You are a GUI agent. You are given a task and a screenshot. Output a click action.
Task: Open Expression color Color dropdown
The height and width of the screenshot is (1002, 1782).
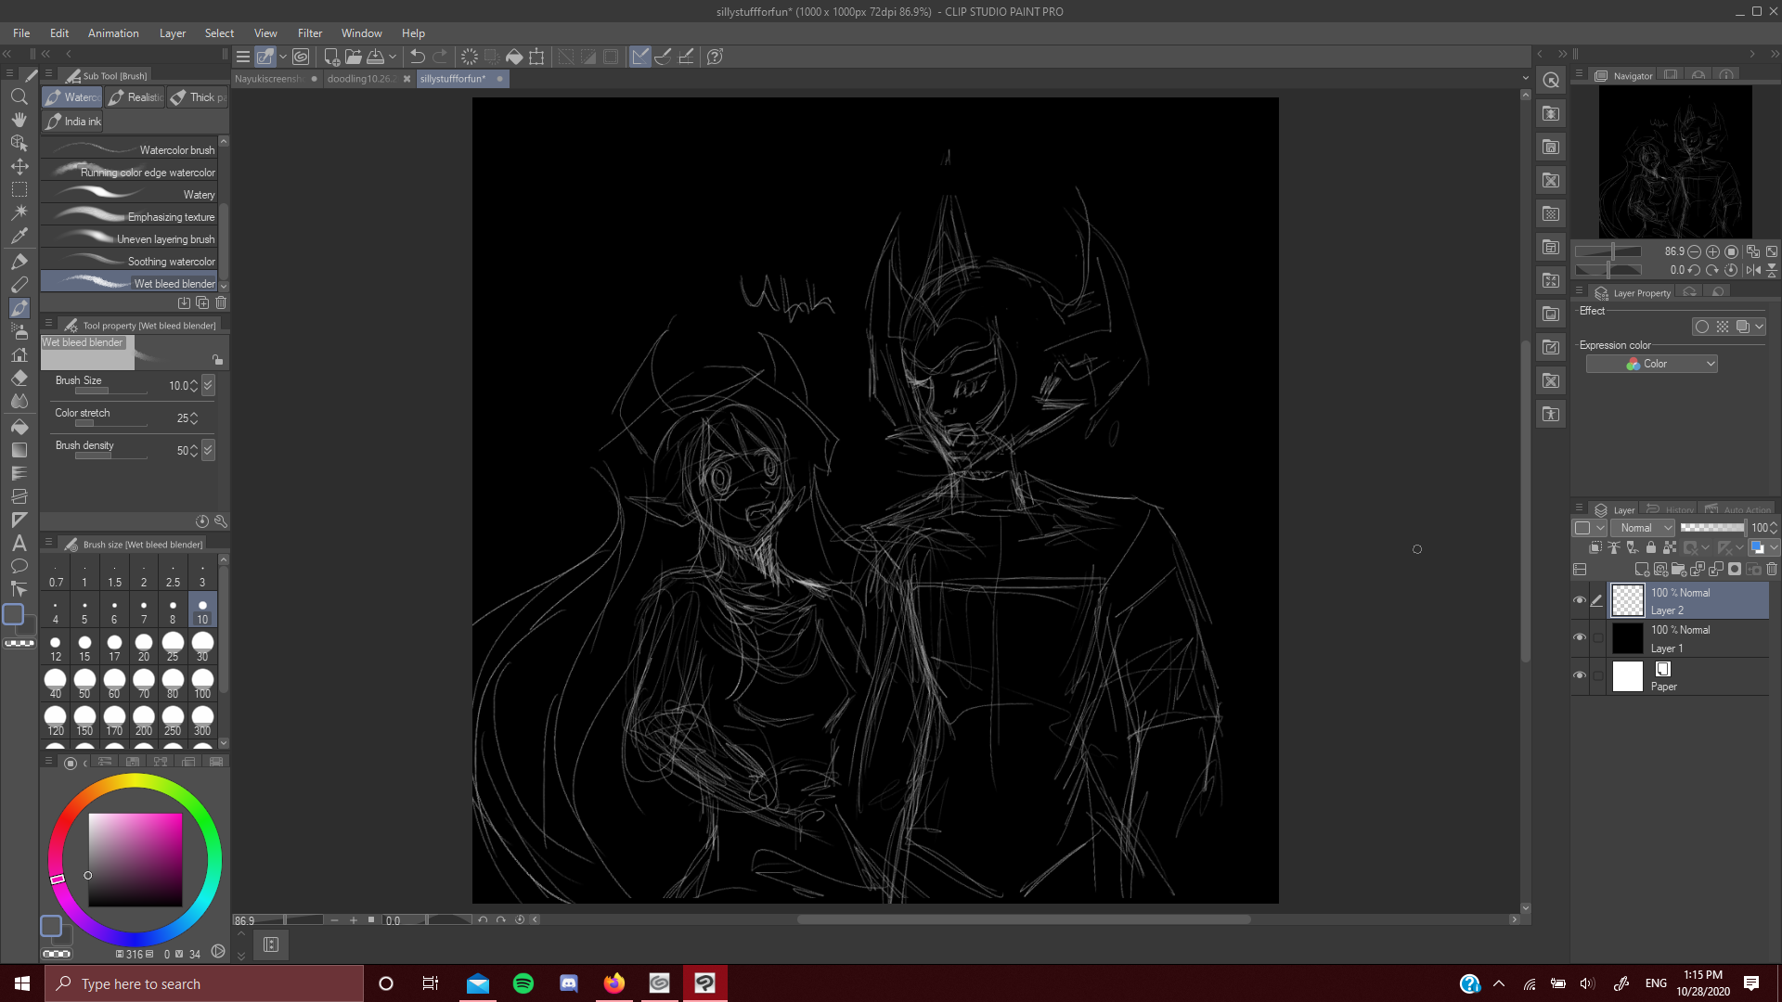pyautogui.click(x=1652, y=364)
